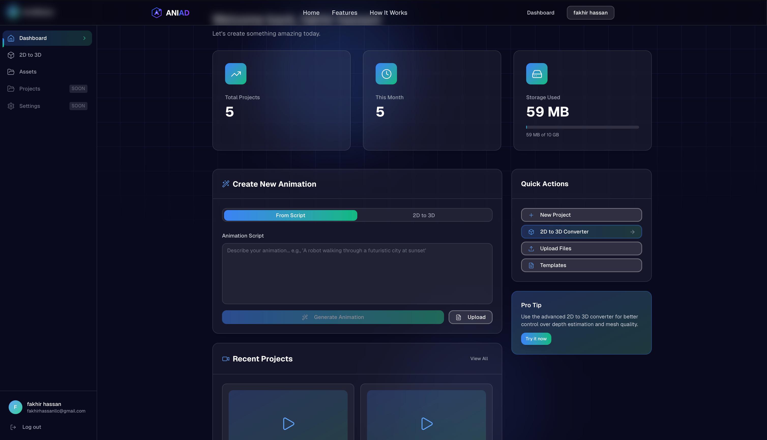Click the 59 MB storage value

[547, 112]
